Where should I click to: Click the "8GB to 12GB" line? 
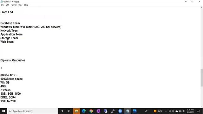coord(9,75)
